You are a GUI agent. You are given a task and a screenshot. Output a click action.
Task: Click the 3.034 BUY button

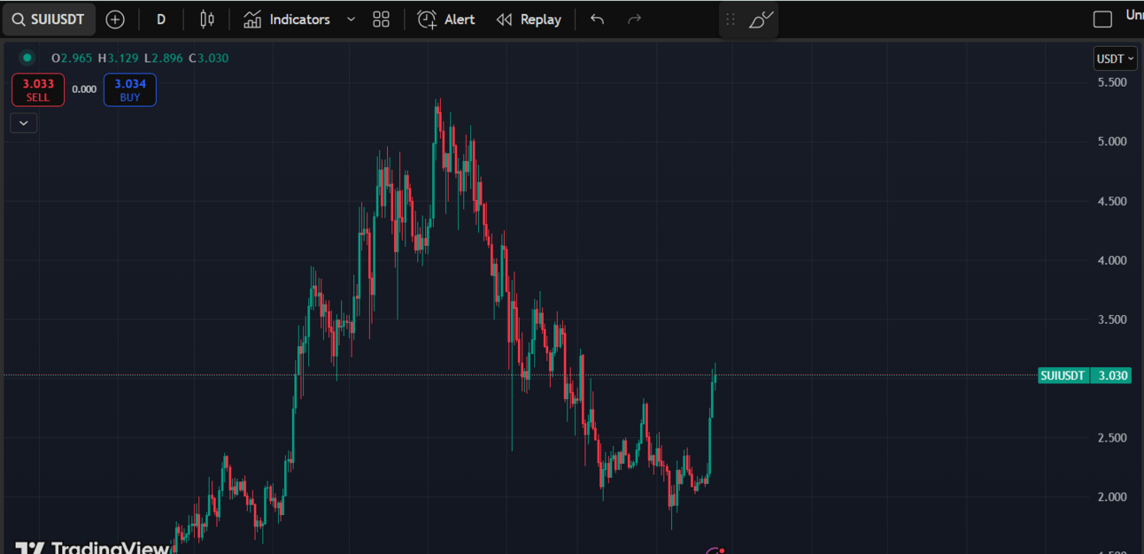(x=130, y=90)
